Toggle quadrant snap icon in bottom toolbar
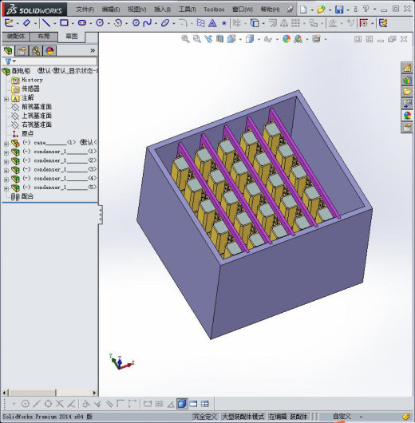415x423 pixels. [48, 404]
